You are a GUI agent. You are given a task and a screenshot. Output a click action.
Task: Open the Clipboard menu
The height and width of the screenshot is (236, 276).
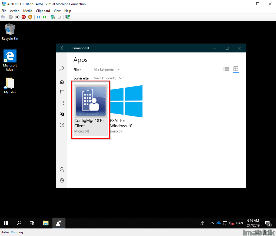(43, 11)
